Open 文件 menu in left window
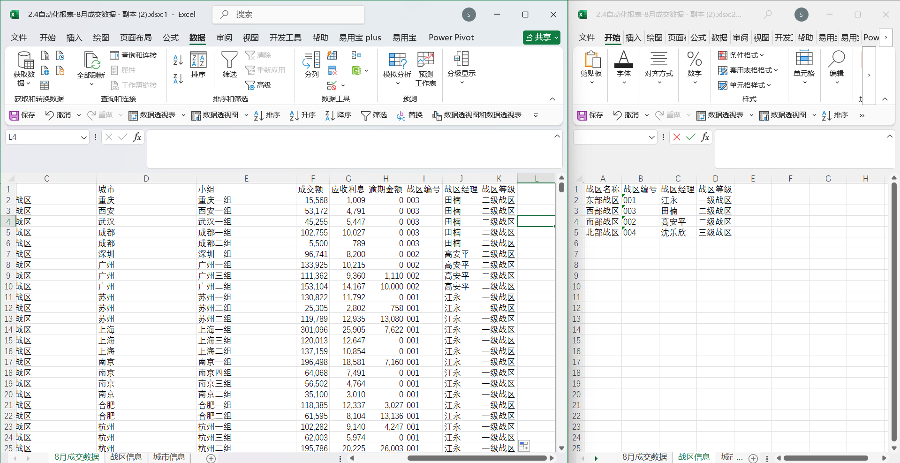The height and width of the screenshot is (463, 900). coord(19,38)
